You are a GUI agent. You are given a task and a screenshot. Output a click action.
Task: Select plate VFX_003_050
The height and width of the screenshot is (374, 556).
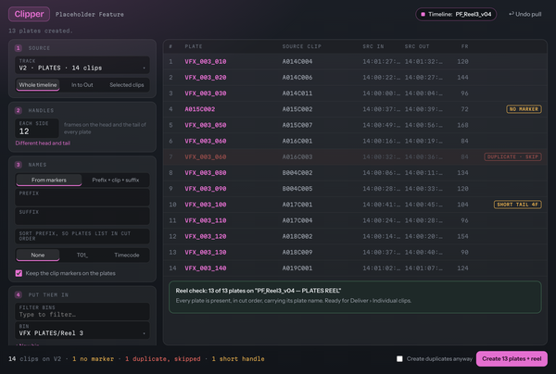click(206, 125)
